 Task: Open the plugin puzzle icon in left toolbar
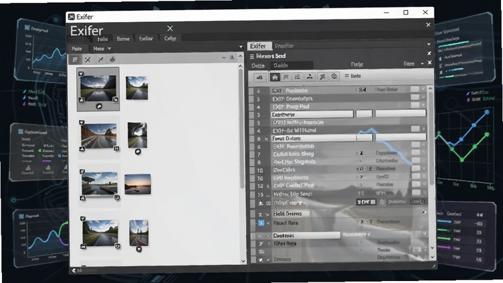tap(113, 59)
